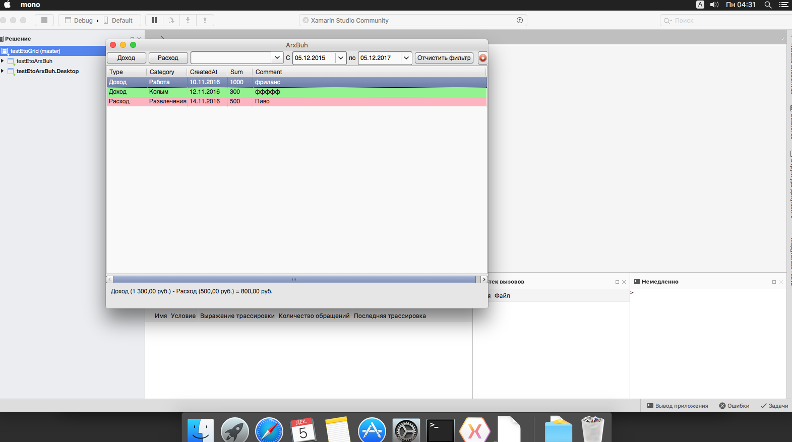Image resolution: width=792 pixels, height=442 pixels.
Task: Expand the testEtoArxBuh.Desktop project node
Action: (3, 71)
